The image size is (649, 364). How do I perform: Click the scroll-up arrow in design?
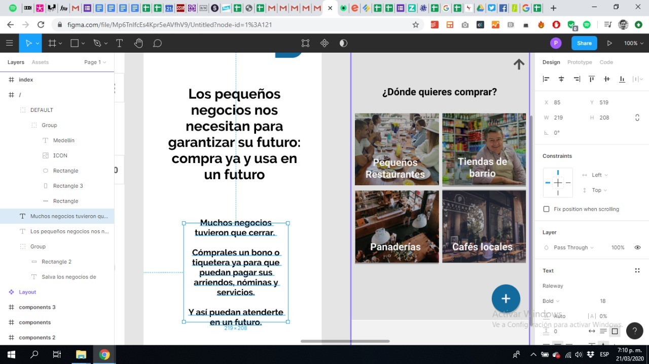click(519, 64)
